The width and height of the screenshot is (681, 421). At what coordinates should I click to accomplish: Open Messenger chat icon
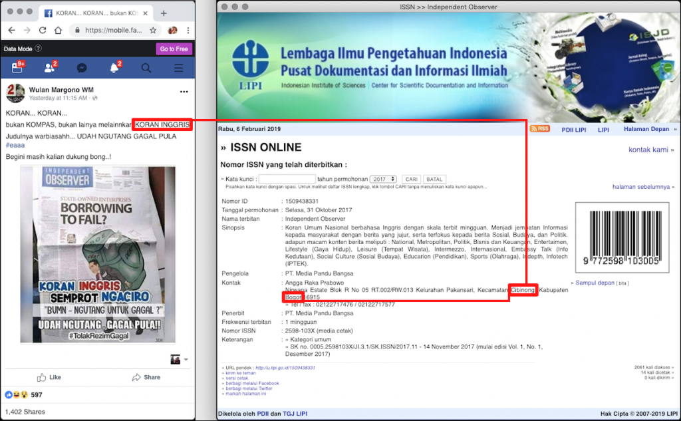tap(82, 68)
